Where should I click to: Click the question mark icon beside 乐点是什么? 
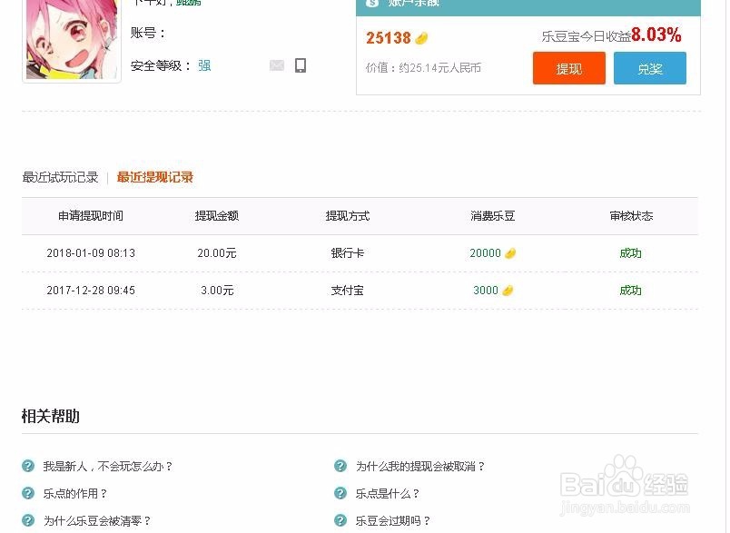pos(338,493)
